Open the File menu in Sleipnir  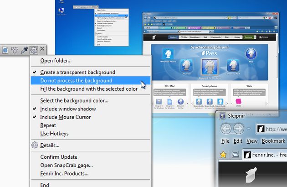tap(225, 141)
